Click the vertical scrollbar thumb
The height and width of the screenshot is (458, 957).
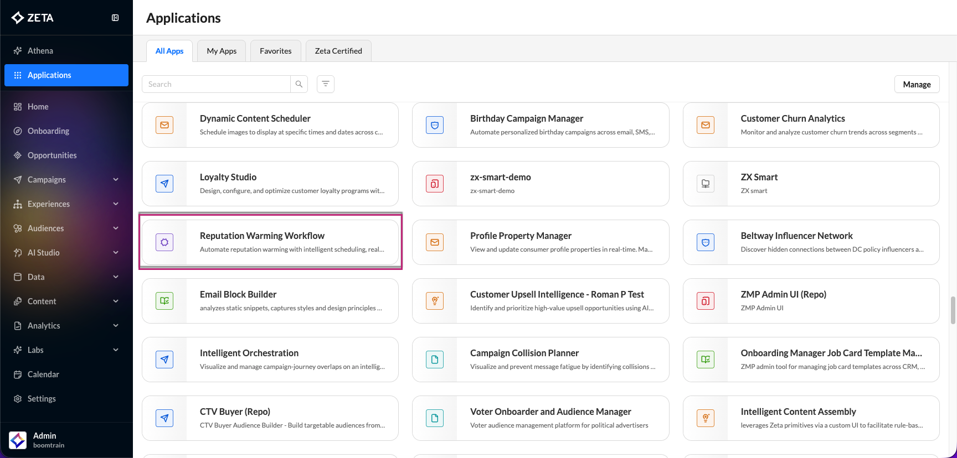point(953,310)
